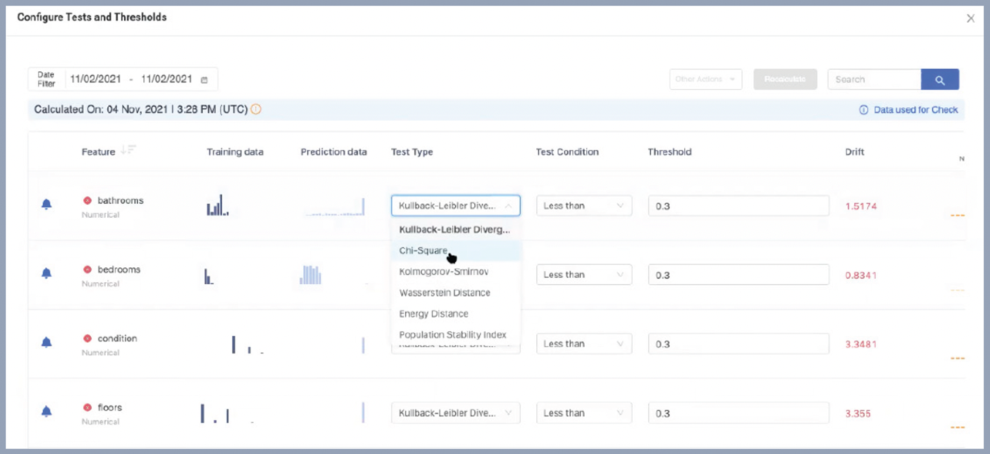This screenshot has height=454, width=990.
Task: Select Chi-Square test type option
Action: click(x=456, y=251)
